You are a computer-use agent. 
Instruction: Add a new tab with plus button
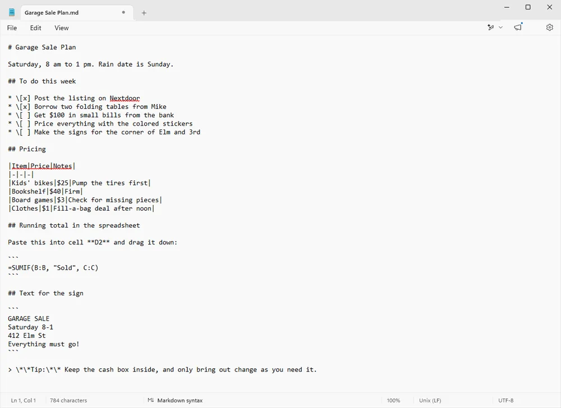click(144, 13)
